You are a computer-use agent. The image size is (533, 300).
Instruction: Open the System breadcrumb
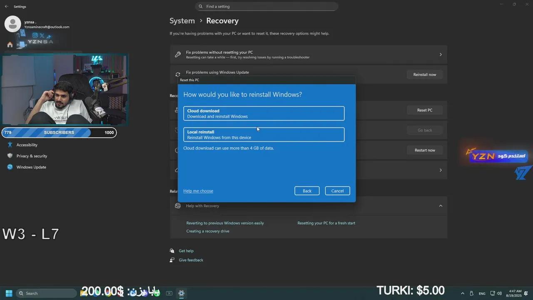tap(182, 21)
